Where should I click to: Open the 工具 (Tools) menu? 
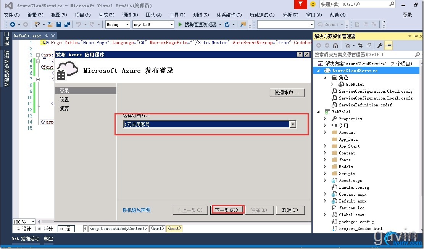pyautogui.click(x=177, y=15)
